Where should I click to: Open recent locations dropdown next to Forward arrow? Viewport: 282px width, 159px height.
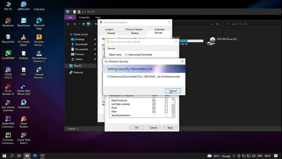(79, 24)
